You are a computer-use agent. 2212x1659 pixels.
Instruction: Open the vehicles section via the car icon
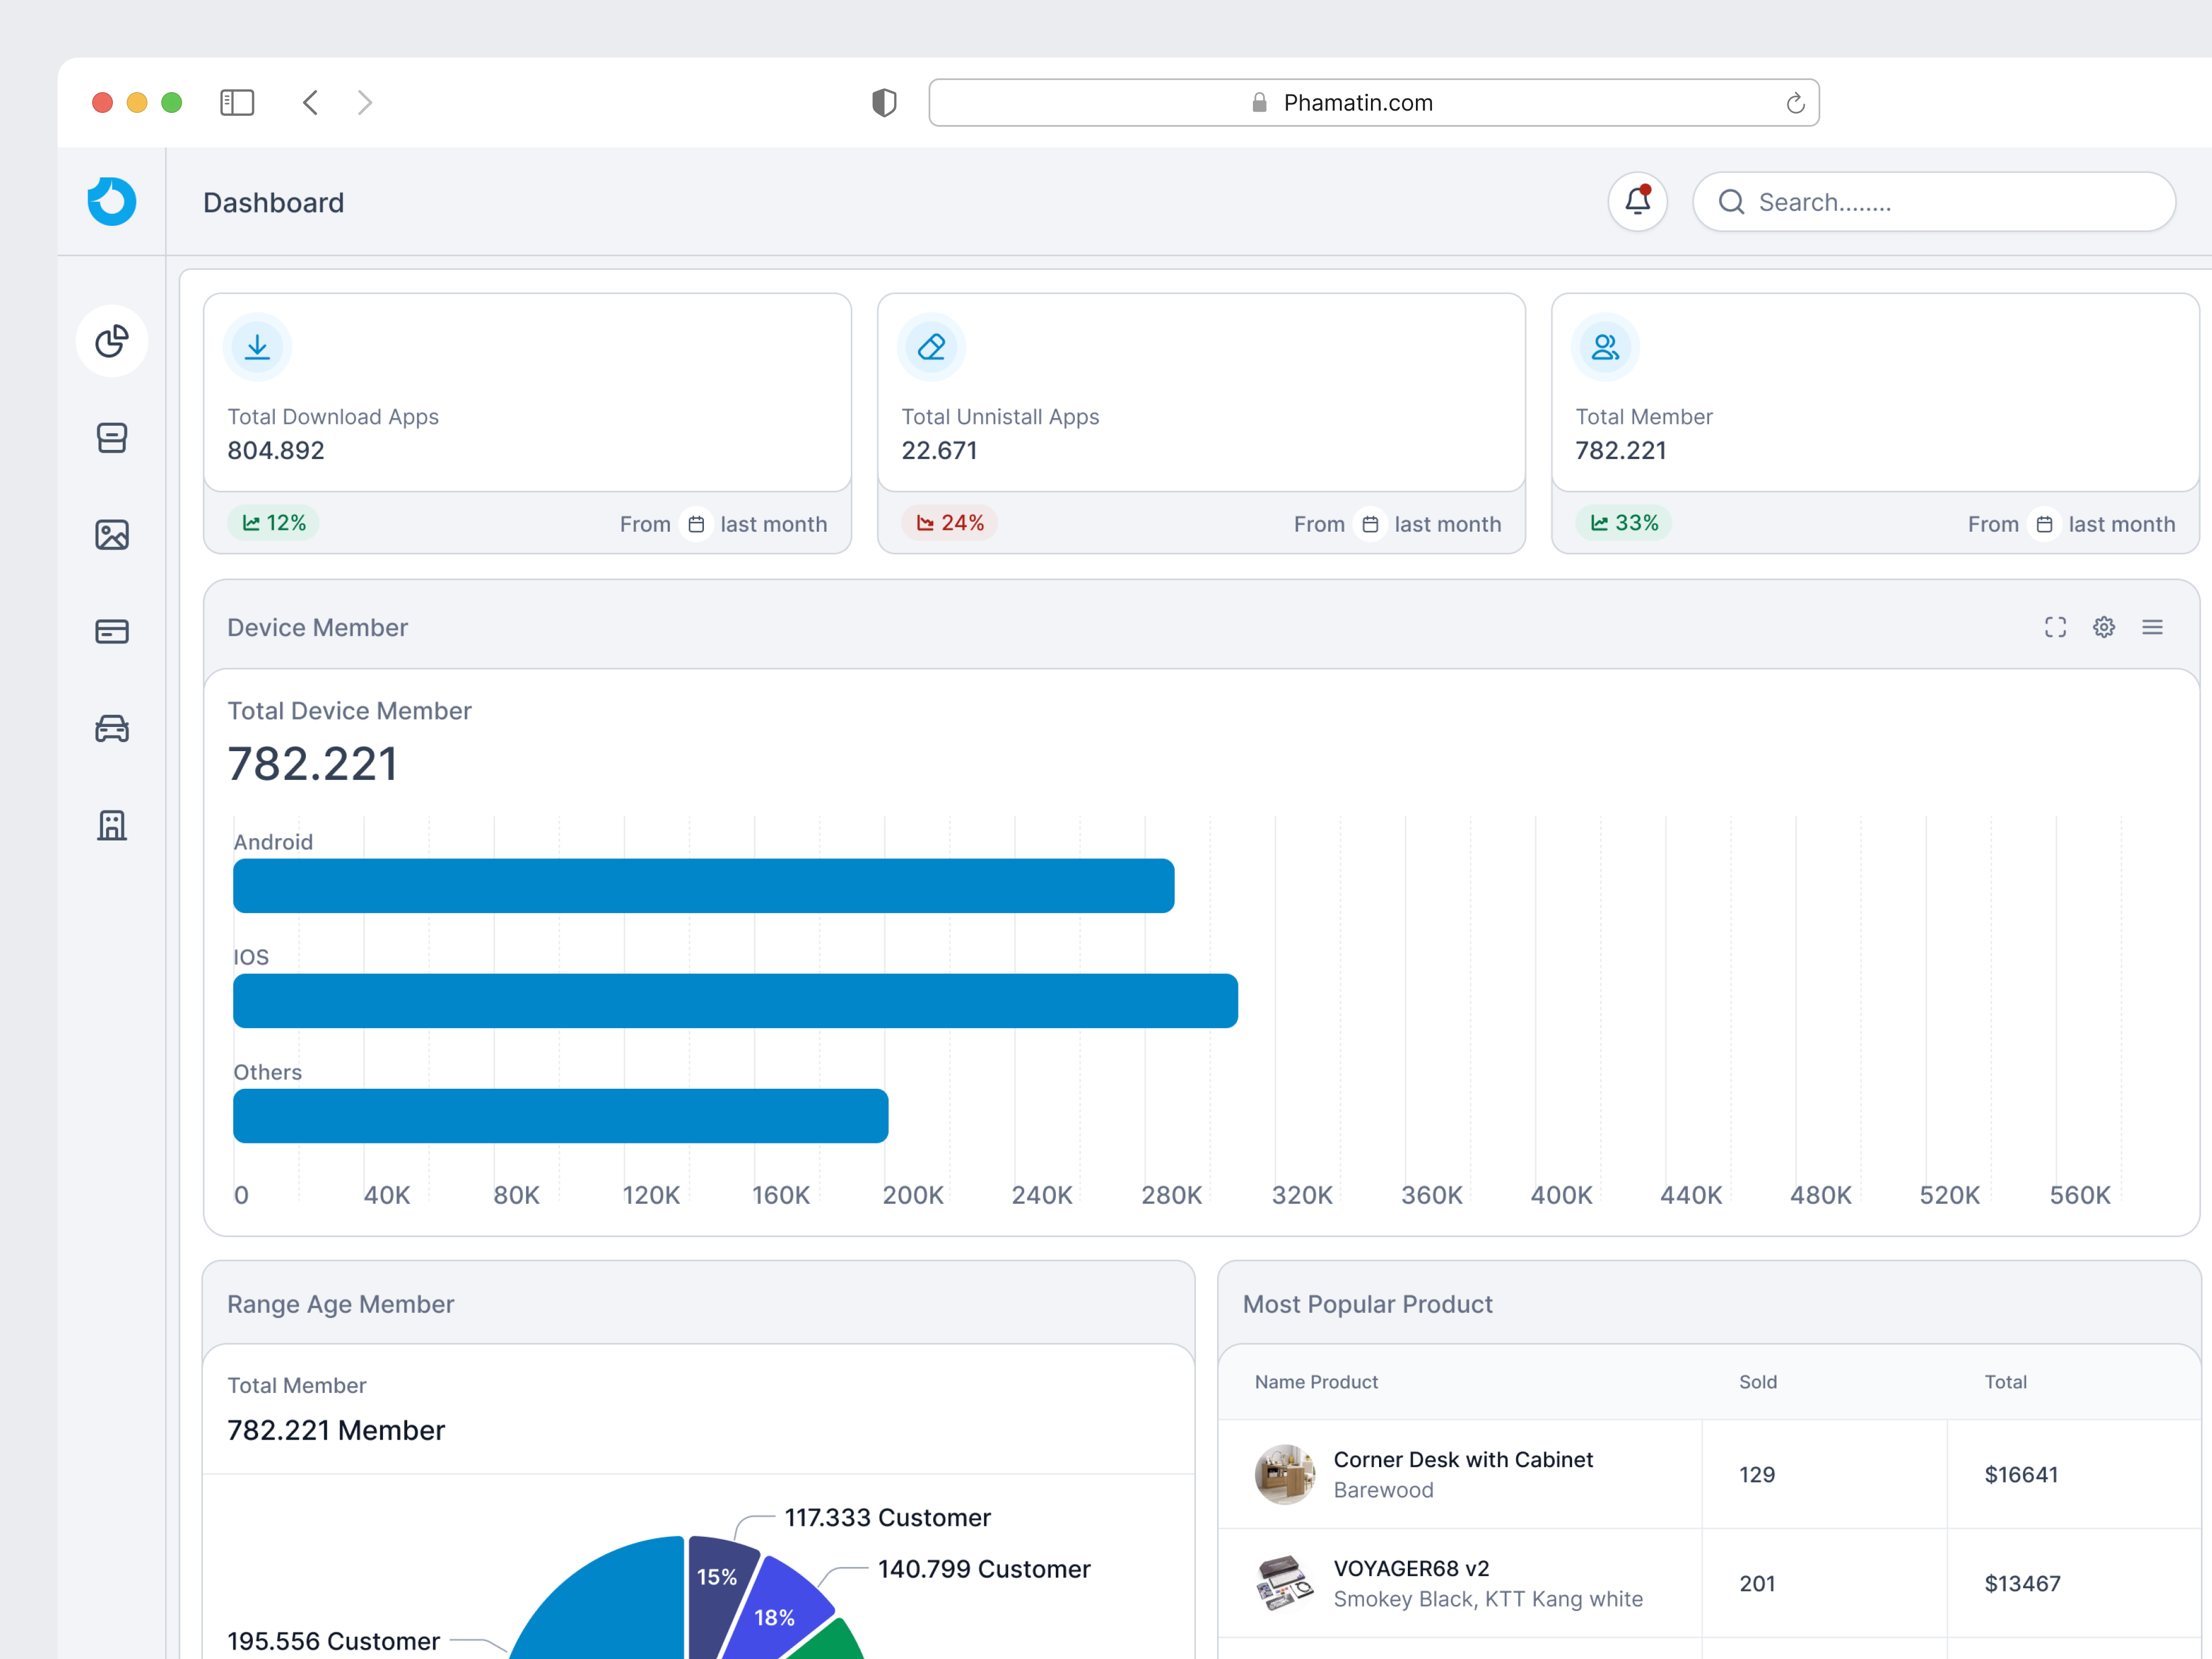[x=111, y=728]
